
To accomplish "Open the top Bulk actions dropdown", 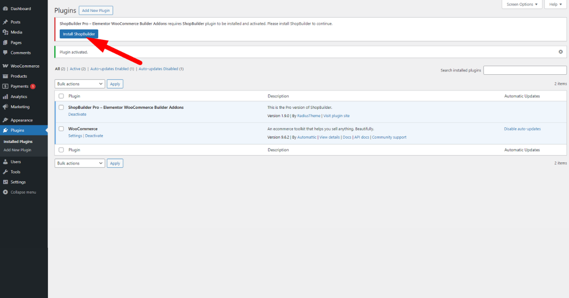I will (x=80, y=84).
